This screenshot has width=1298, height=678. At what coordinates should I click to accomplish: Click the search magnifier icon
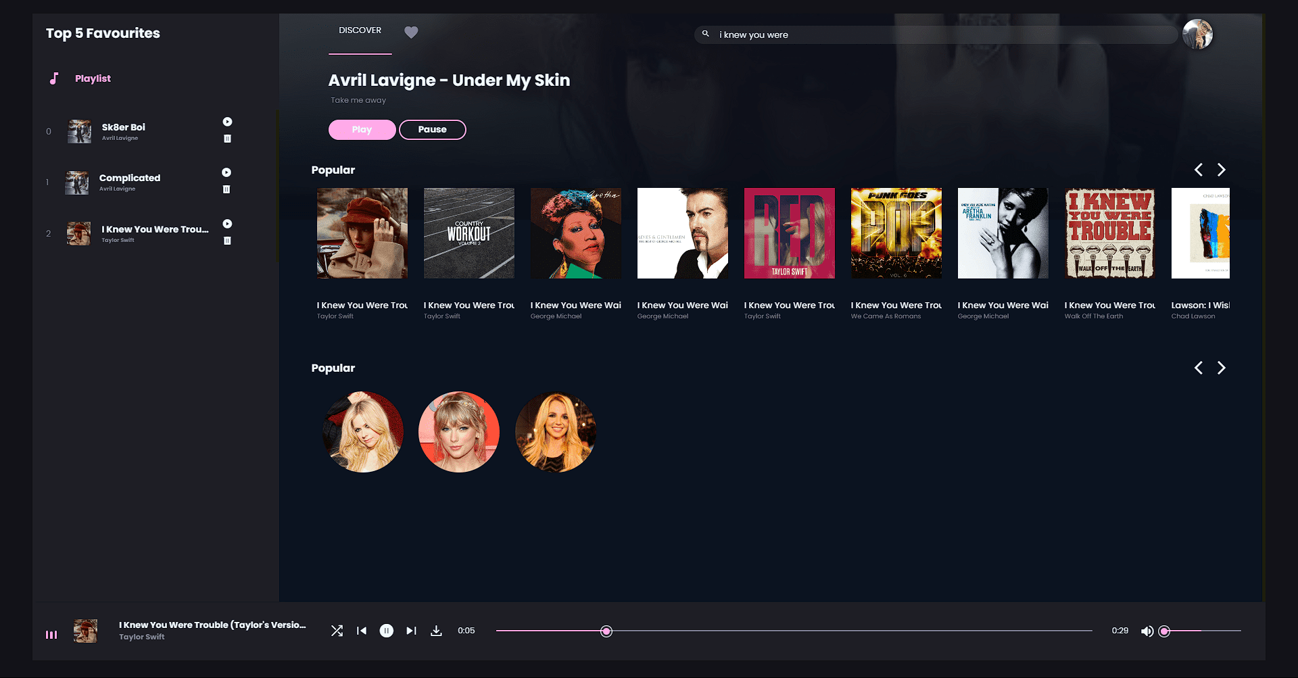point(705,34)
